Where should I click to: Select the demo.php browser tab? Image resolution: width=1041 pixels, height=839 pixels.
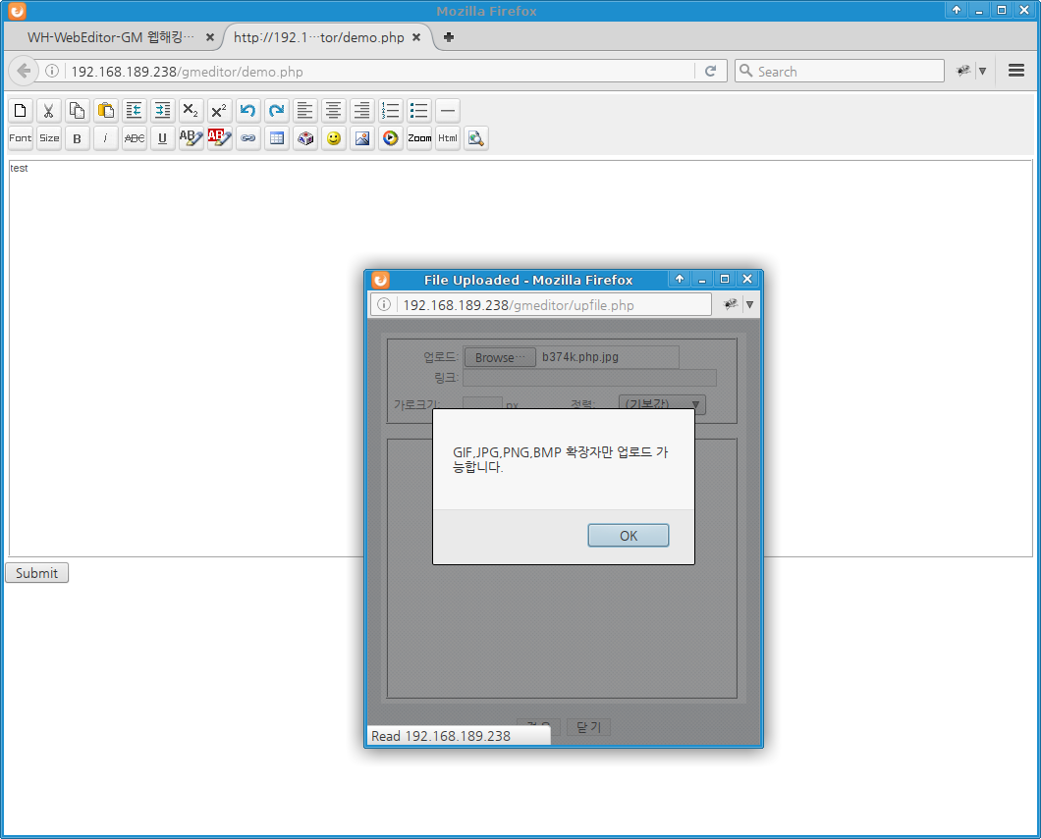point(318,37)
